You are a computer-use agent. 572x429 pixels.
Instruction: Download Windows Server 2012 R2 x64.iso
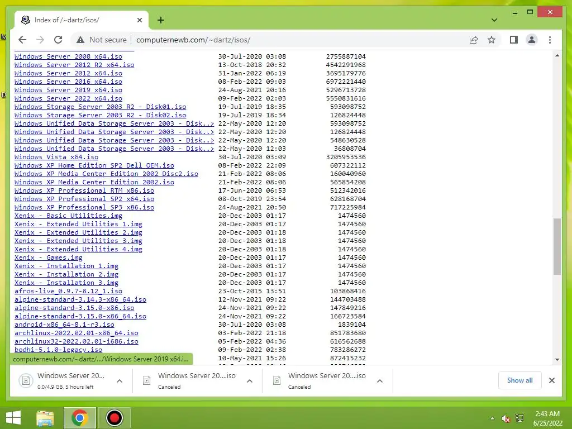74,65
